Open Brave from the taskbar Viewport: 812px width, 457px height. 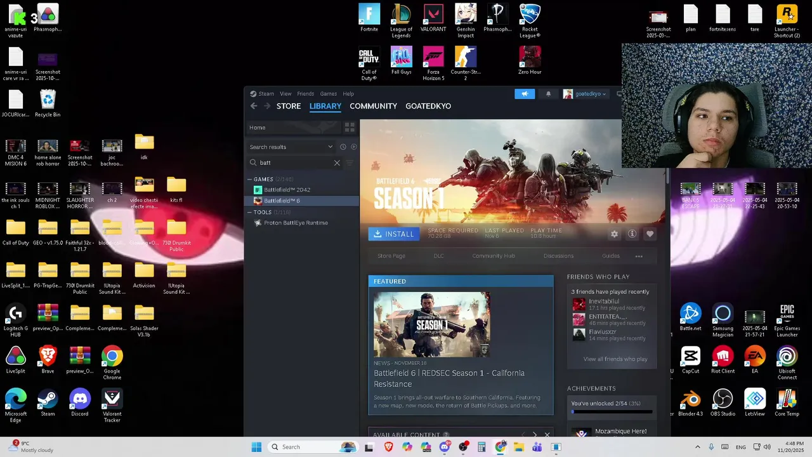coord(388,447)
